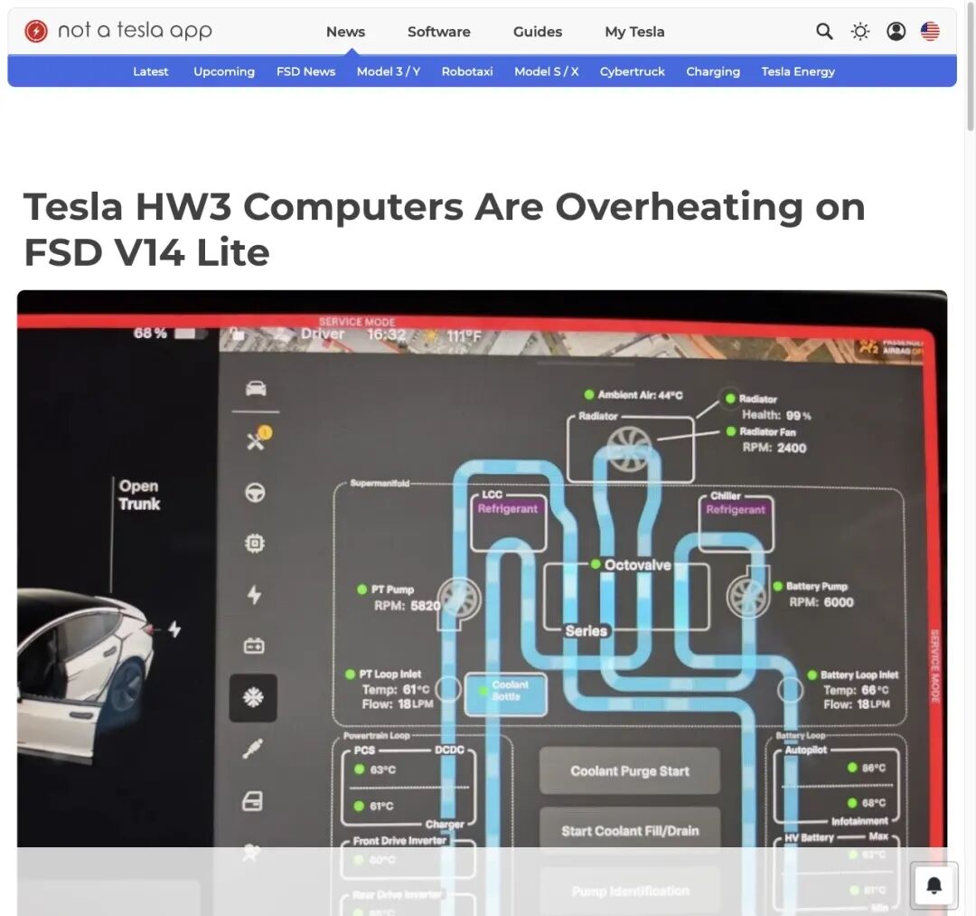Click the Coolant Purge Start button
976x916 pixels.
(629, 771)
